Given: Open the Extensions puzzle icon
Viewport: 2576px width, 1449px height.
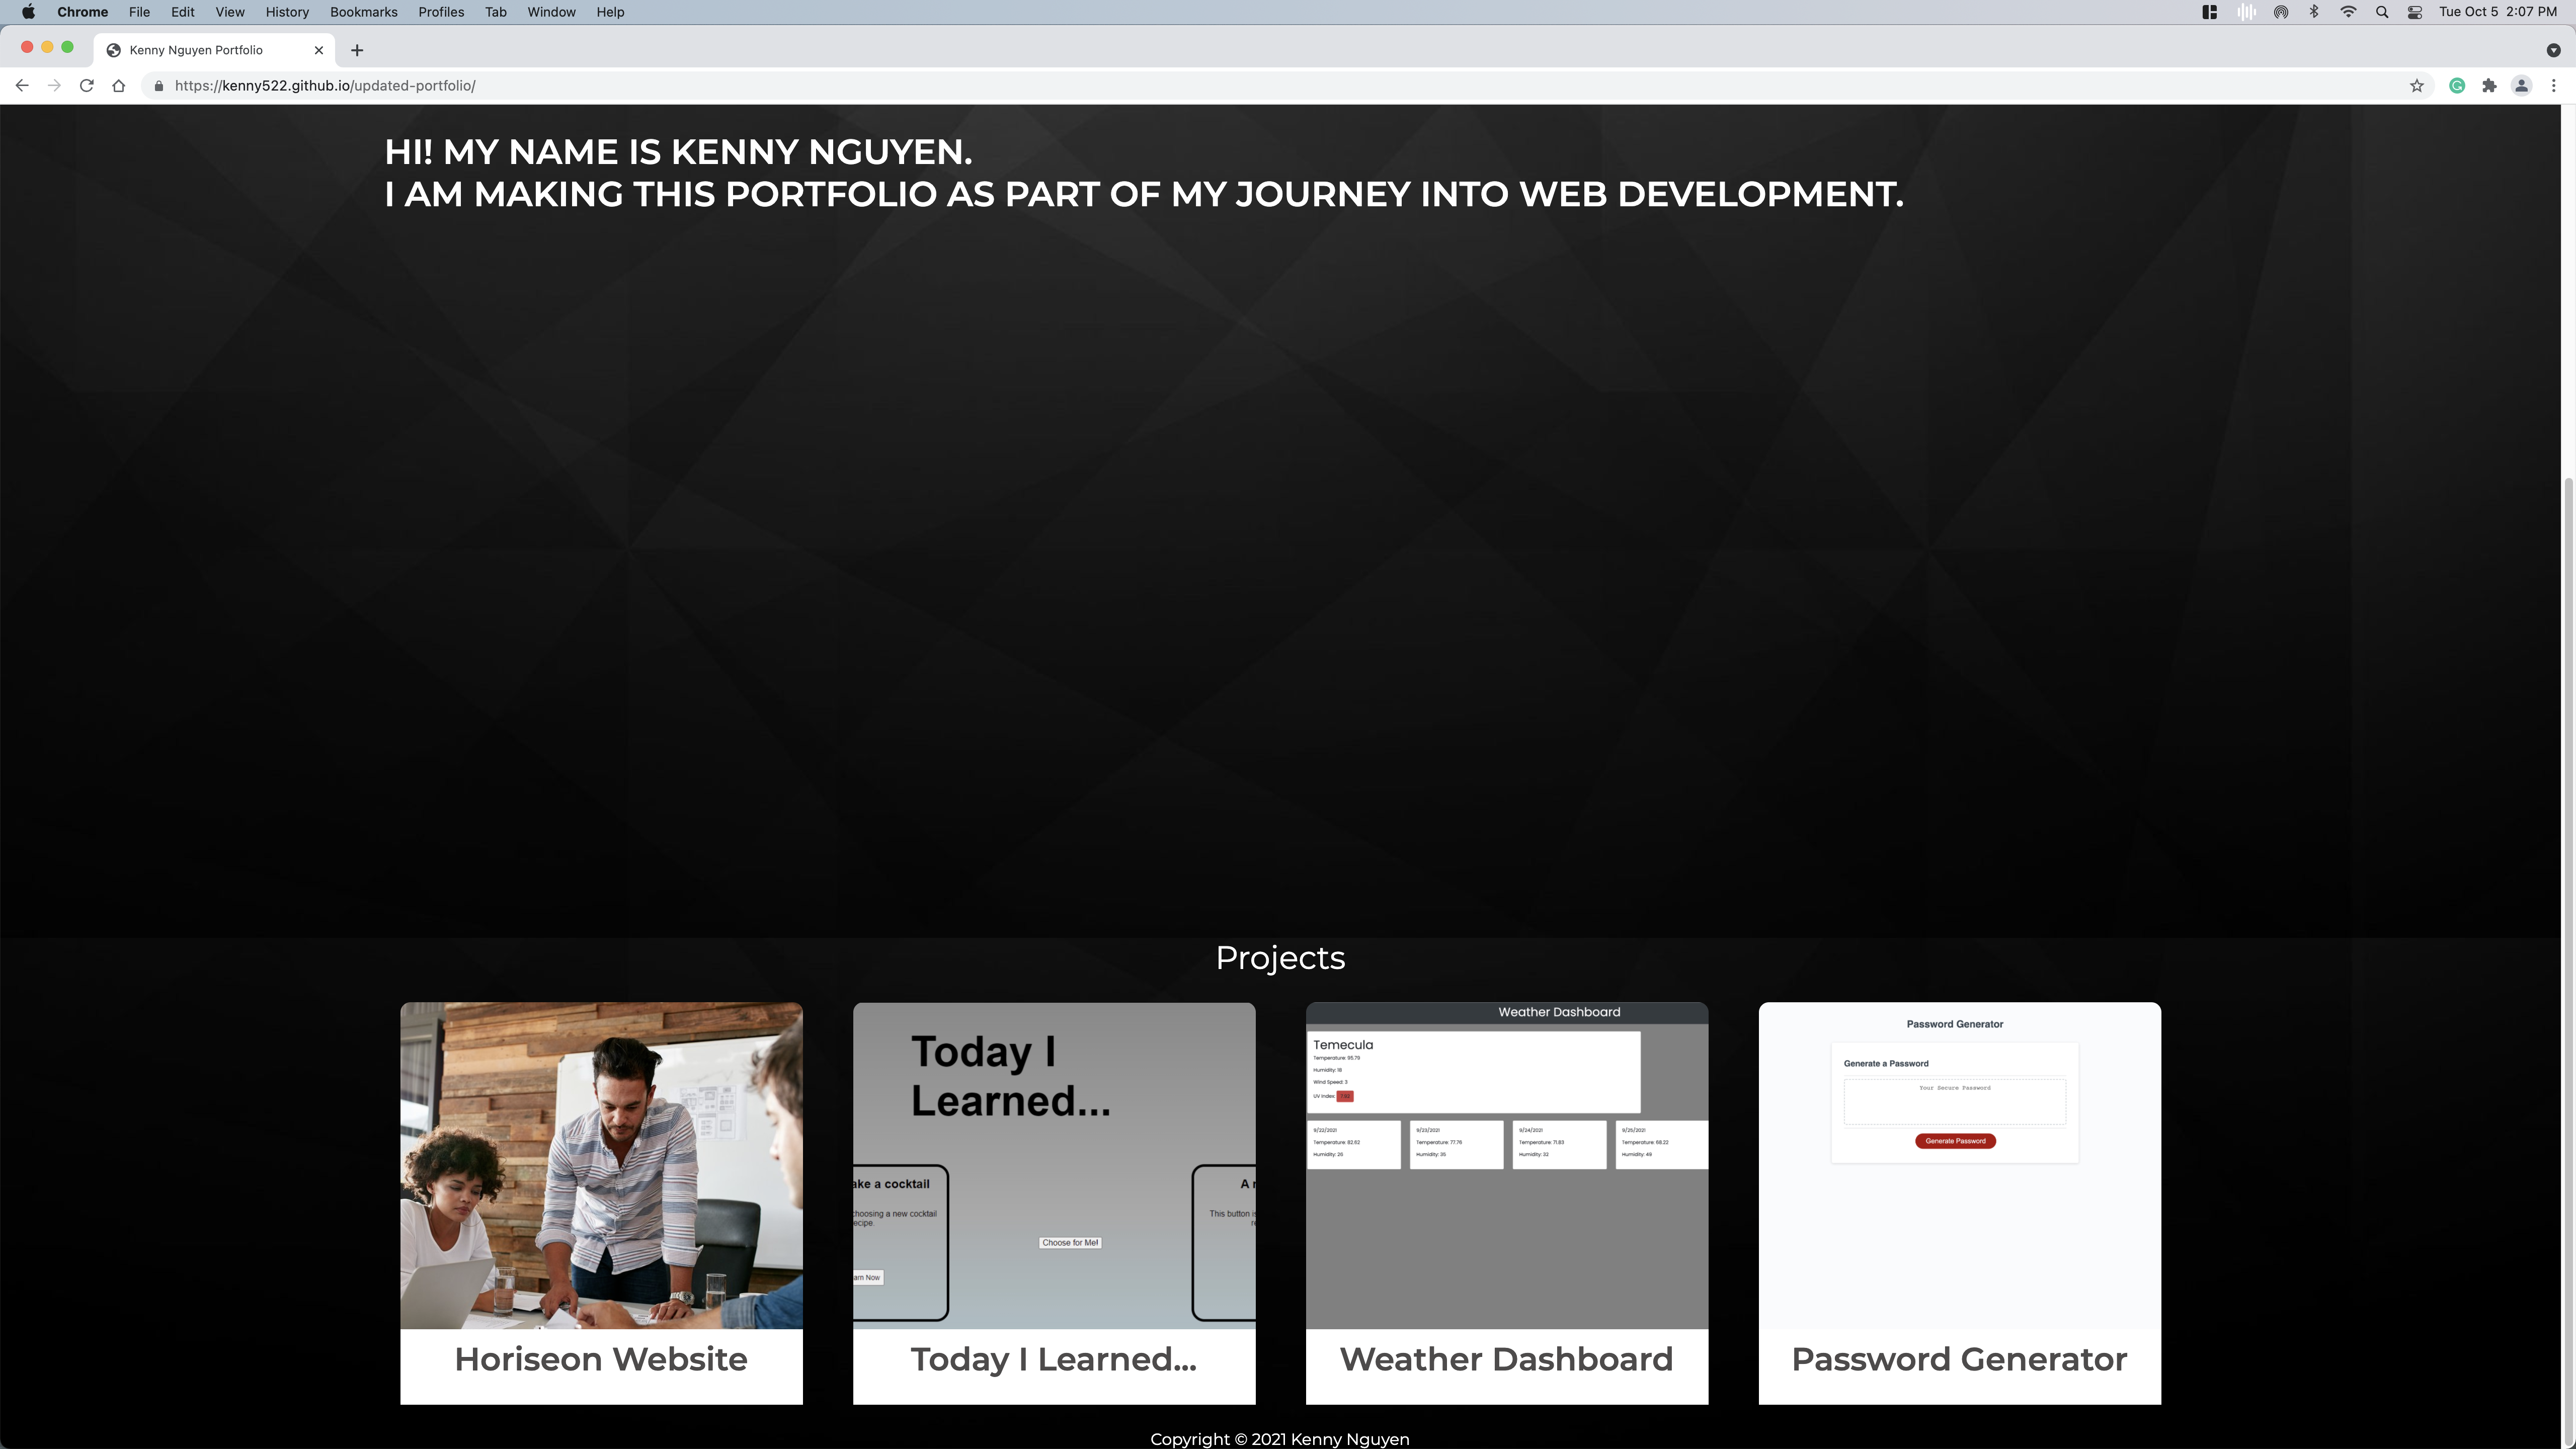Looking at the screenshot, I should (x=2489, y=86).
